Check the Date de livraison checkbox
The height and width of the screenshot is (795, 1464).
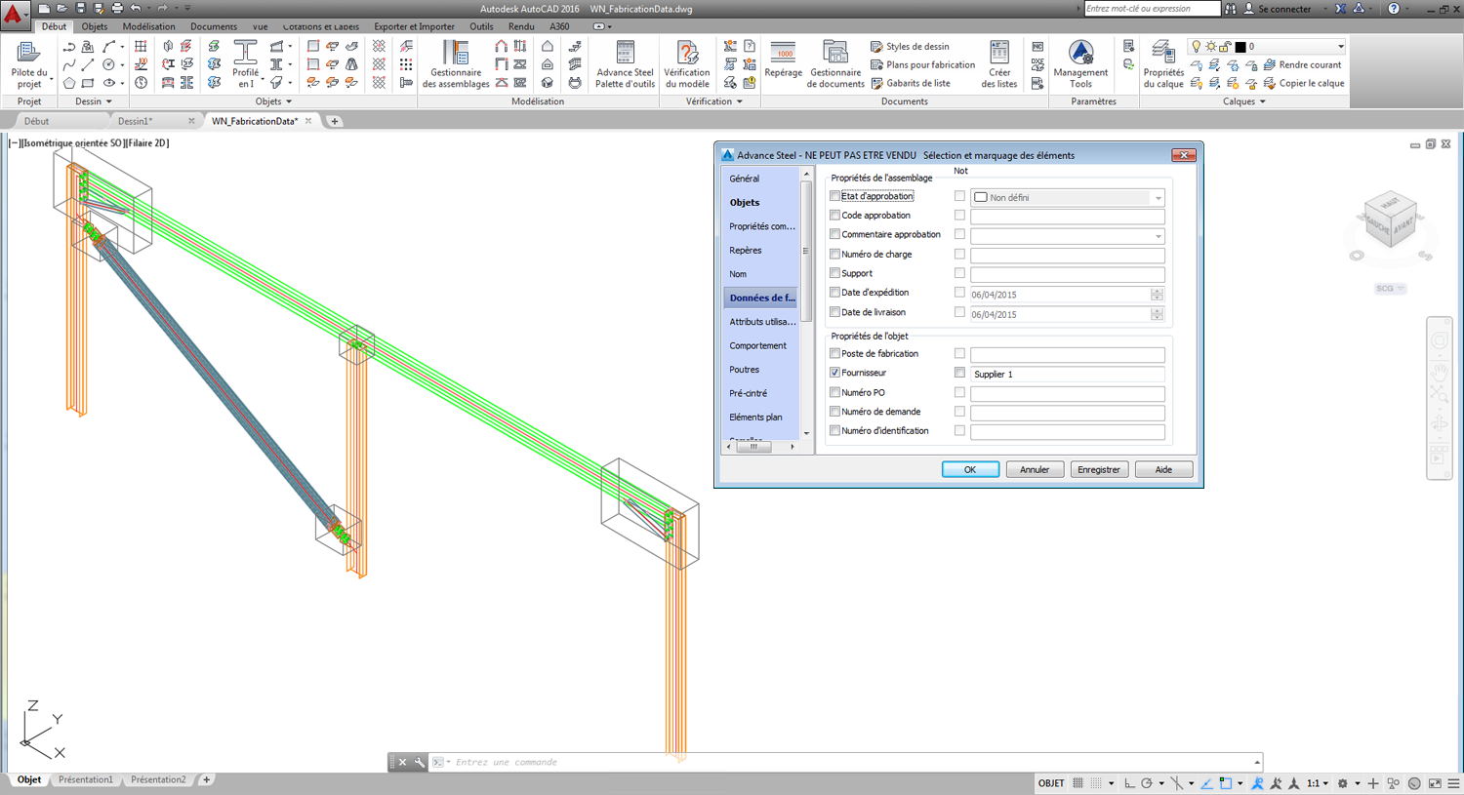(834, 312)
